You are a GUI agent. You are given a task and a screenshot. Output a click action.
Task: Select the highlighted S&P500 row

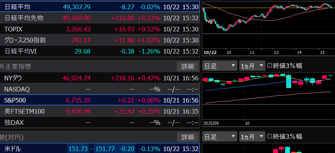point(99,100)
